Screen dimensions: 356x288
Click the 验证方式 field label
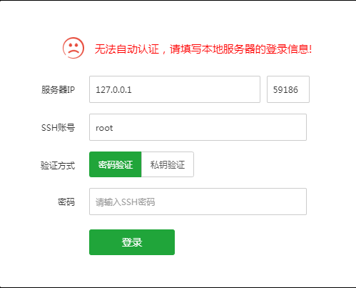pos(58,165)
